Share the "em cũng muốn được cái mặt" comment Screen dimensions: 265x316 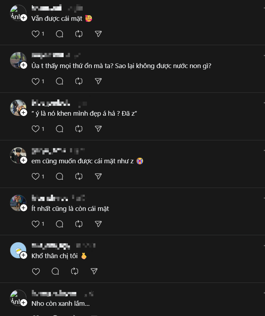coord(98,176)
